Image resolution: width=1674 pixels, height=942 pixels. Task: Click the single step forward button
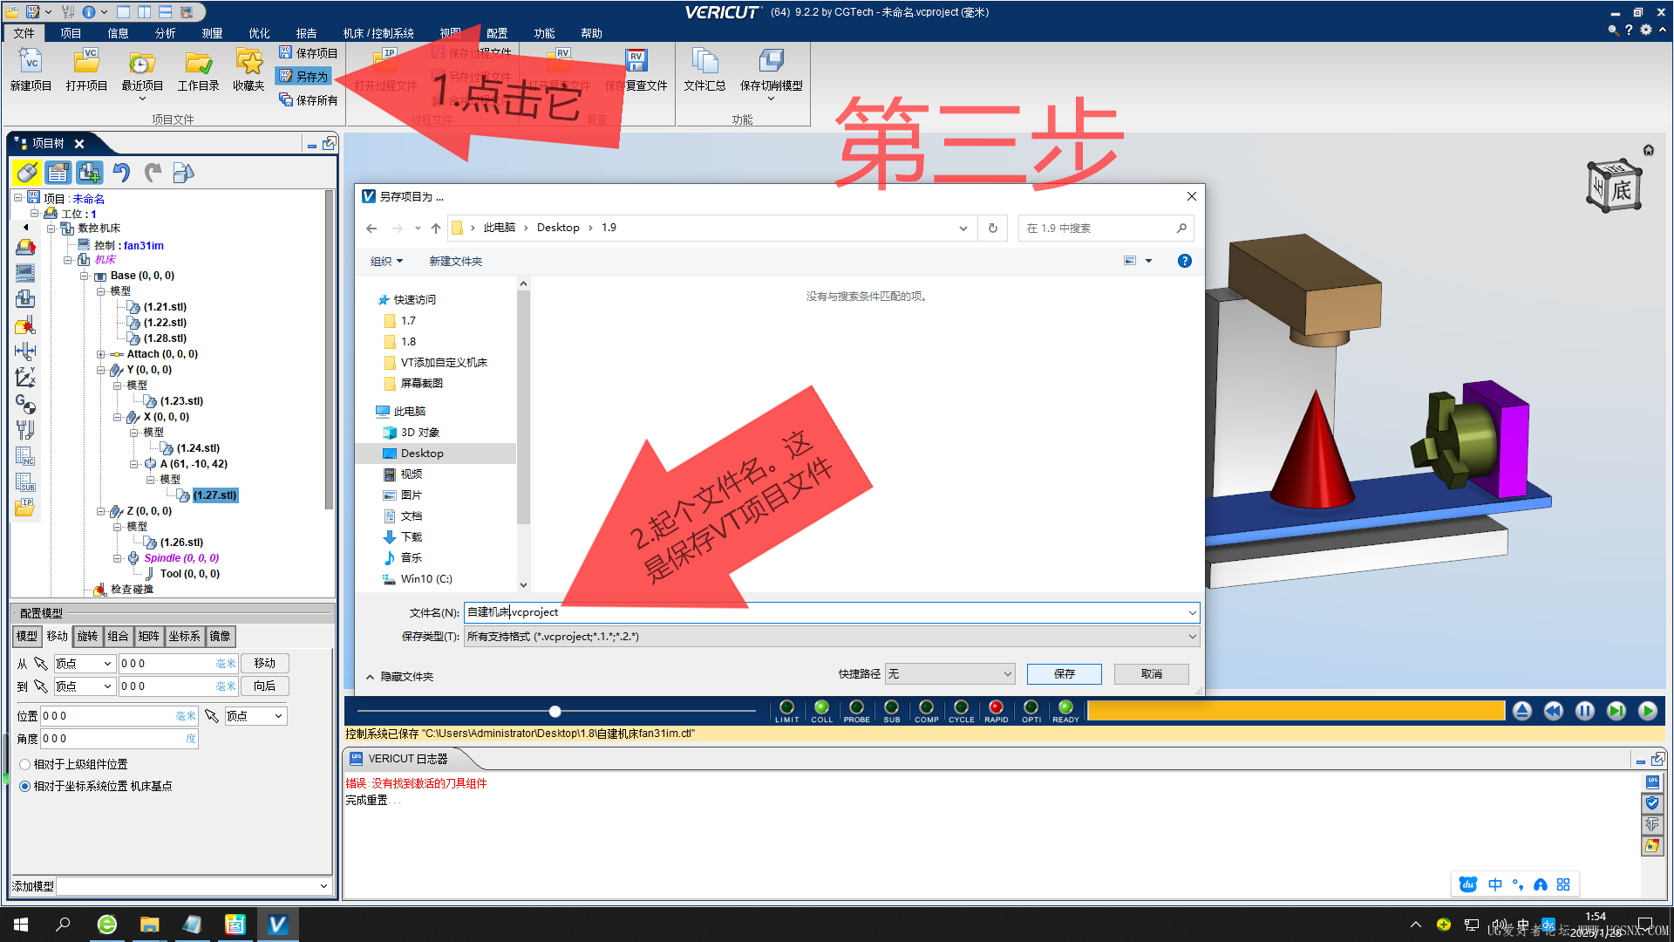tap(1616, 711)
